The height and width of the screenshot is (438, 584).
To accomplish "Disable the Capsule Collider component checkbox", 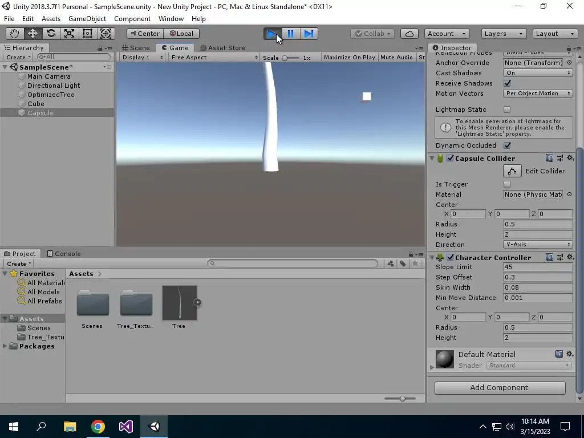I will (x=450, y=159).
